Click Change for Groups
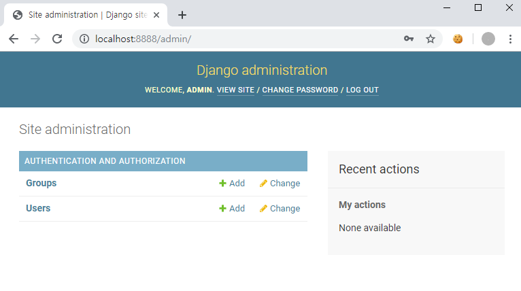Viewport: 521px width, 291px height. pyautogui.click(x=280, y=184)
